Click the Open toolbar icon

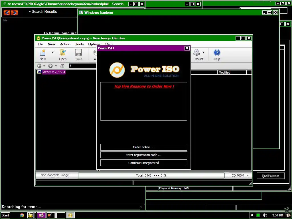pyautogui.click(x=63, y=53)
